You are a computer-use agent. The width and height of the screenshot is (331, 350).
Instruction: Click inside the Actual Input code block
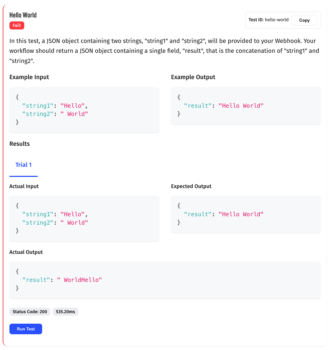click(x=84, y=219)
